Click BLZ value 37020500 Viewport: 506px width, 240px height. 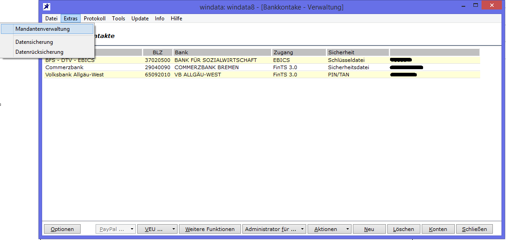pos(158,60)
